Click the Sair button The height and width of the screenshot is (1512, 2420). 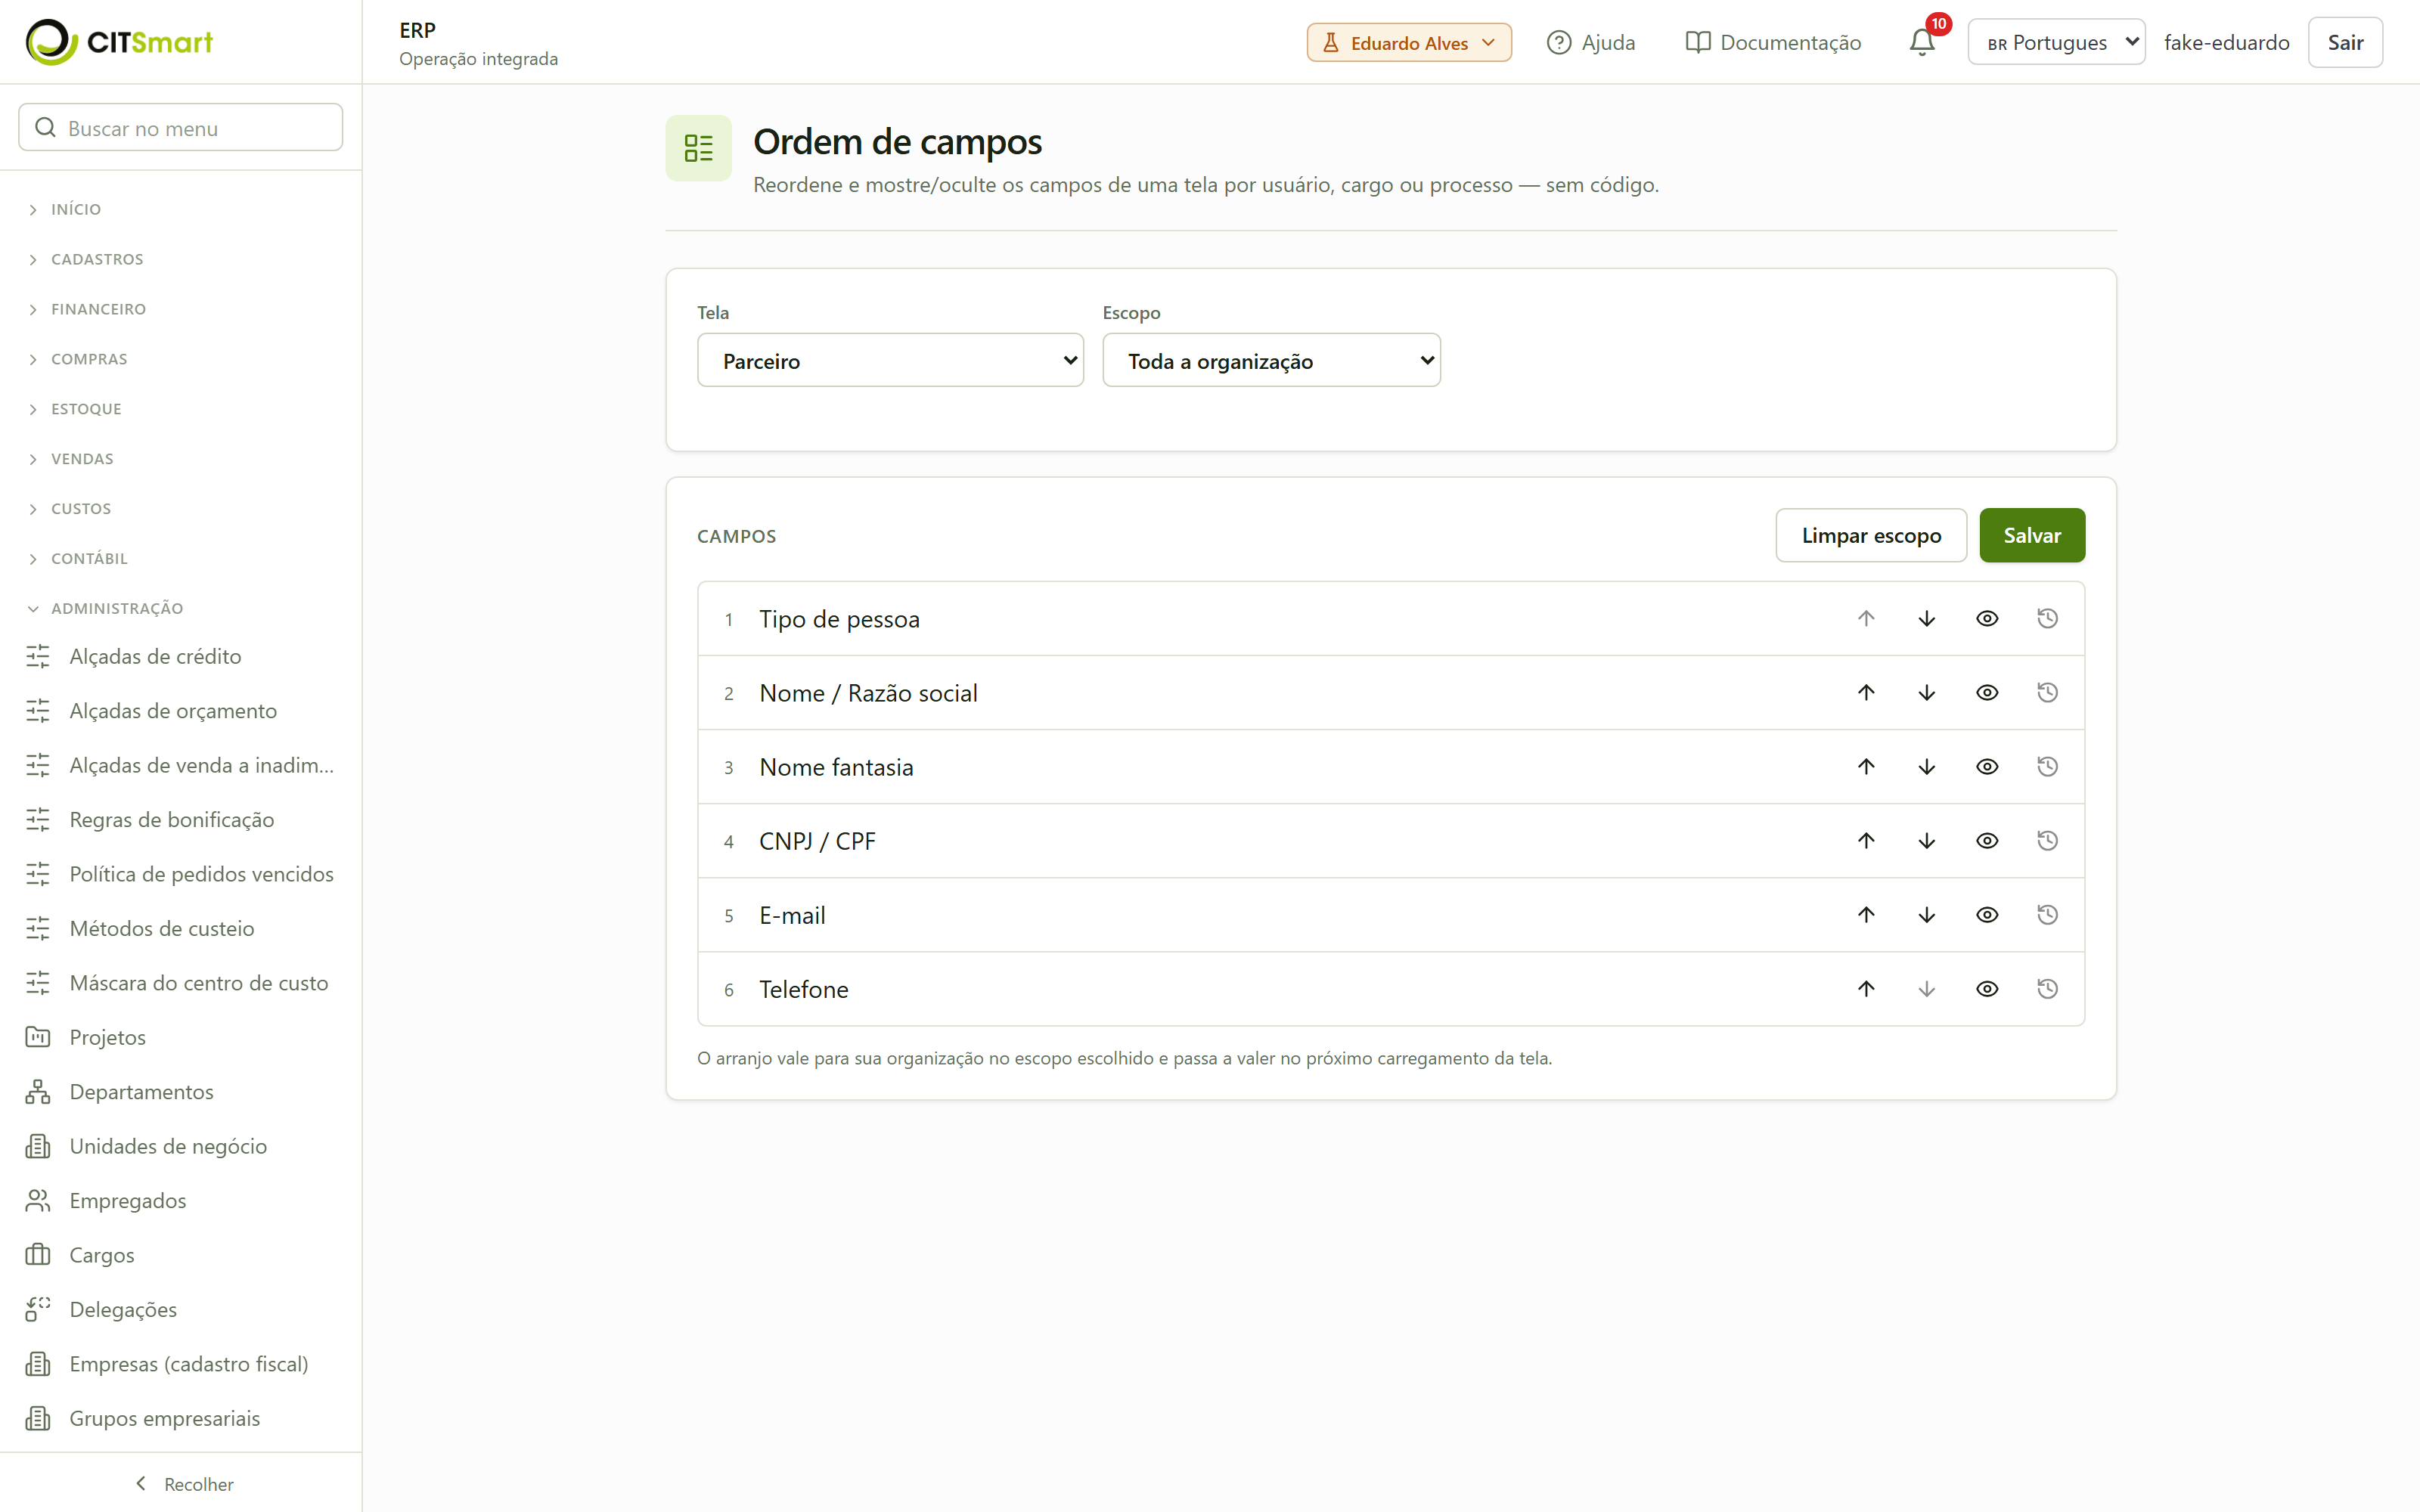tap(2345, 42)
